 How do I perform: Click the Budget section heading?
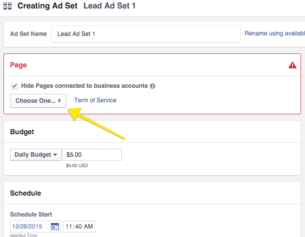[x=22, y=132]
